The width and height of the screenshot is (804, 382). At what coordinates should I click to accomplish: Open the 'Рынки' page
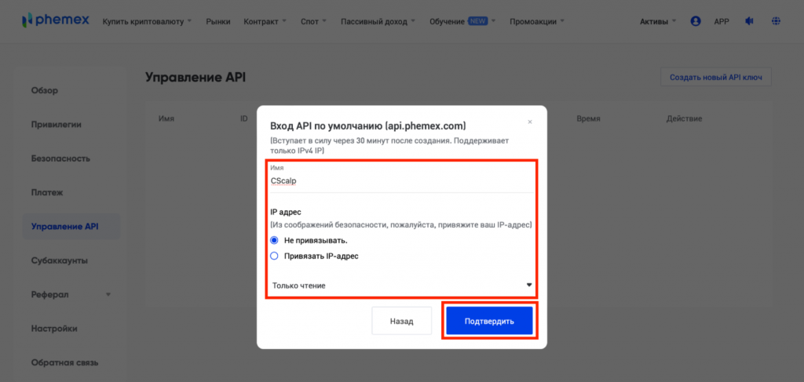coord(218,21)
